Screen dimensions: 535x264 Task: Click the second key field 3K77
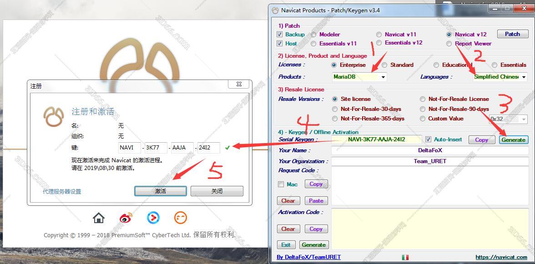[156, 148]
